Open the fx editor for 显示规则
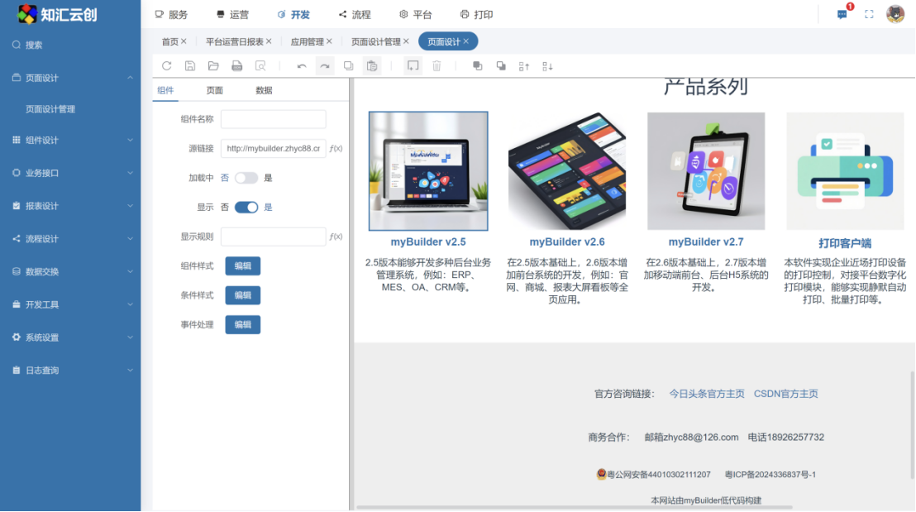 click(336, 237)
